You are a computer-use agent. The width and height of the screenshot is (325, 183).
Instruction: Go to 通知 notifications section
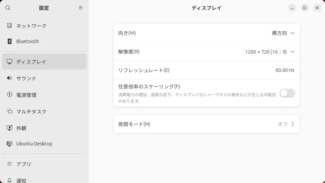click(x=21, y=180)
